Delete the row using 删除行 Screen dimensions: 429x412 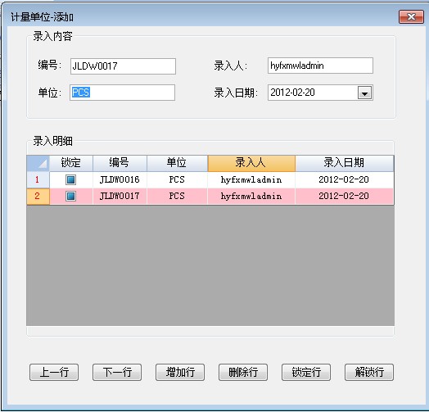[243, 373]
